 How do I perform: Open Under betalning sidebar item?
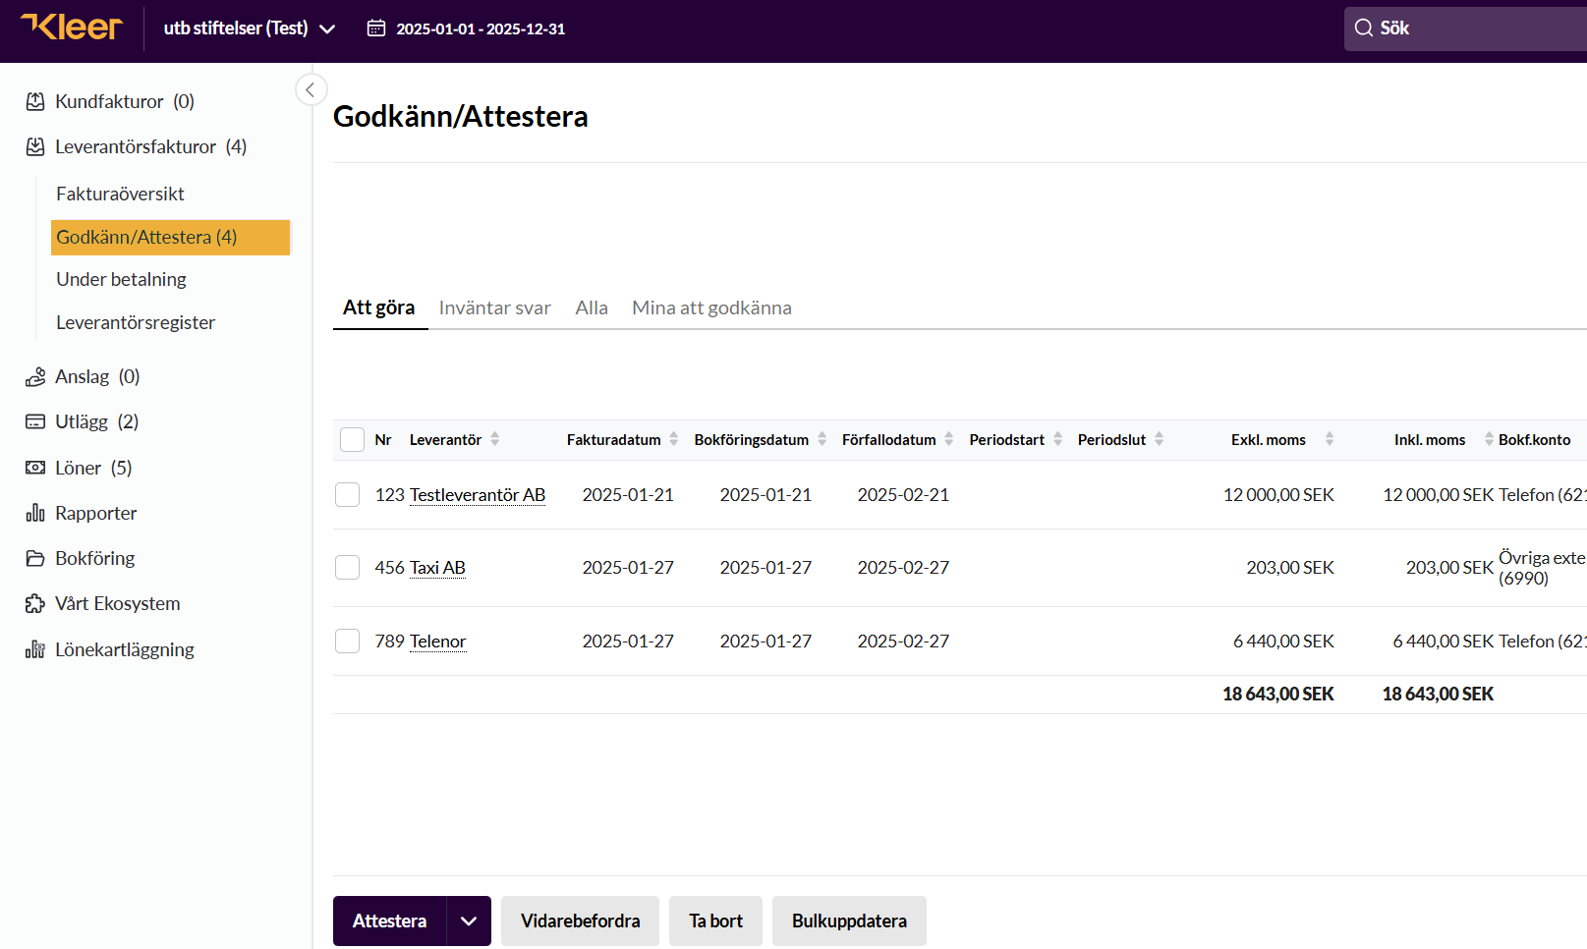pos(121,279)
